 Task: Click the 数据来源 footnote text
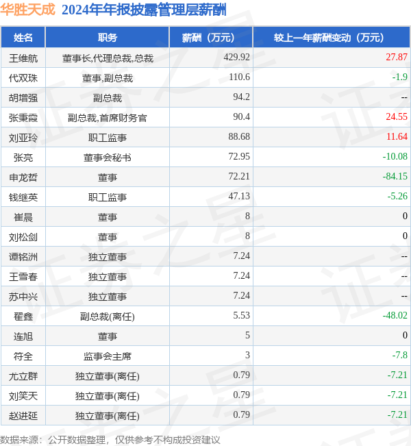point(110,440)
